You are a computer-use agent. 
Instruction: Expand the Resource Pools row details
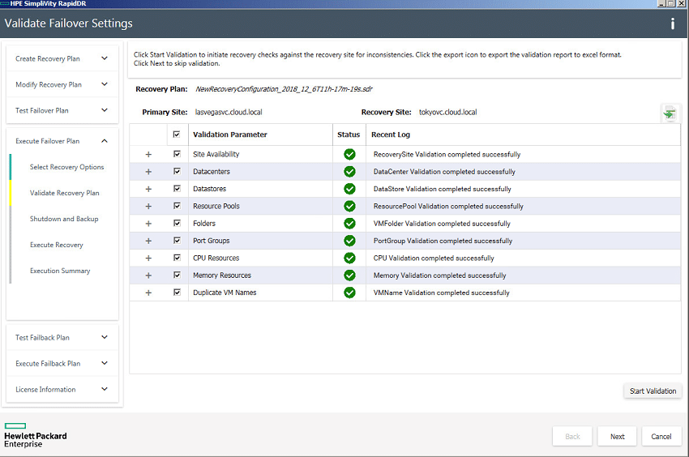pyautogui.click(x=148, y=206)
